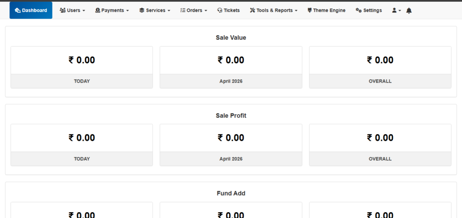Click the Payments coin icon

(x=97, y=10)
